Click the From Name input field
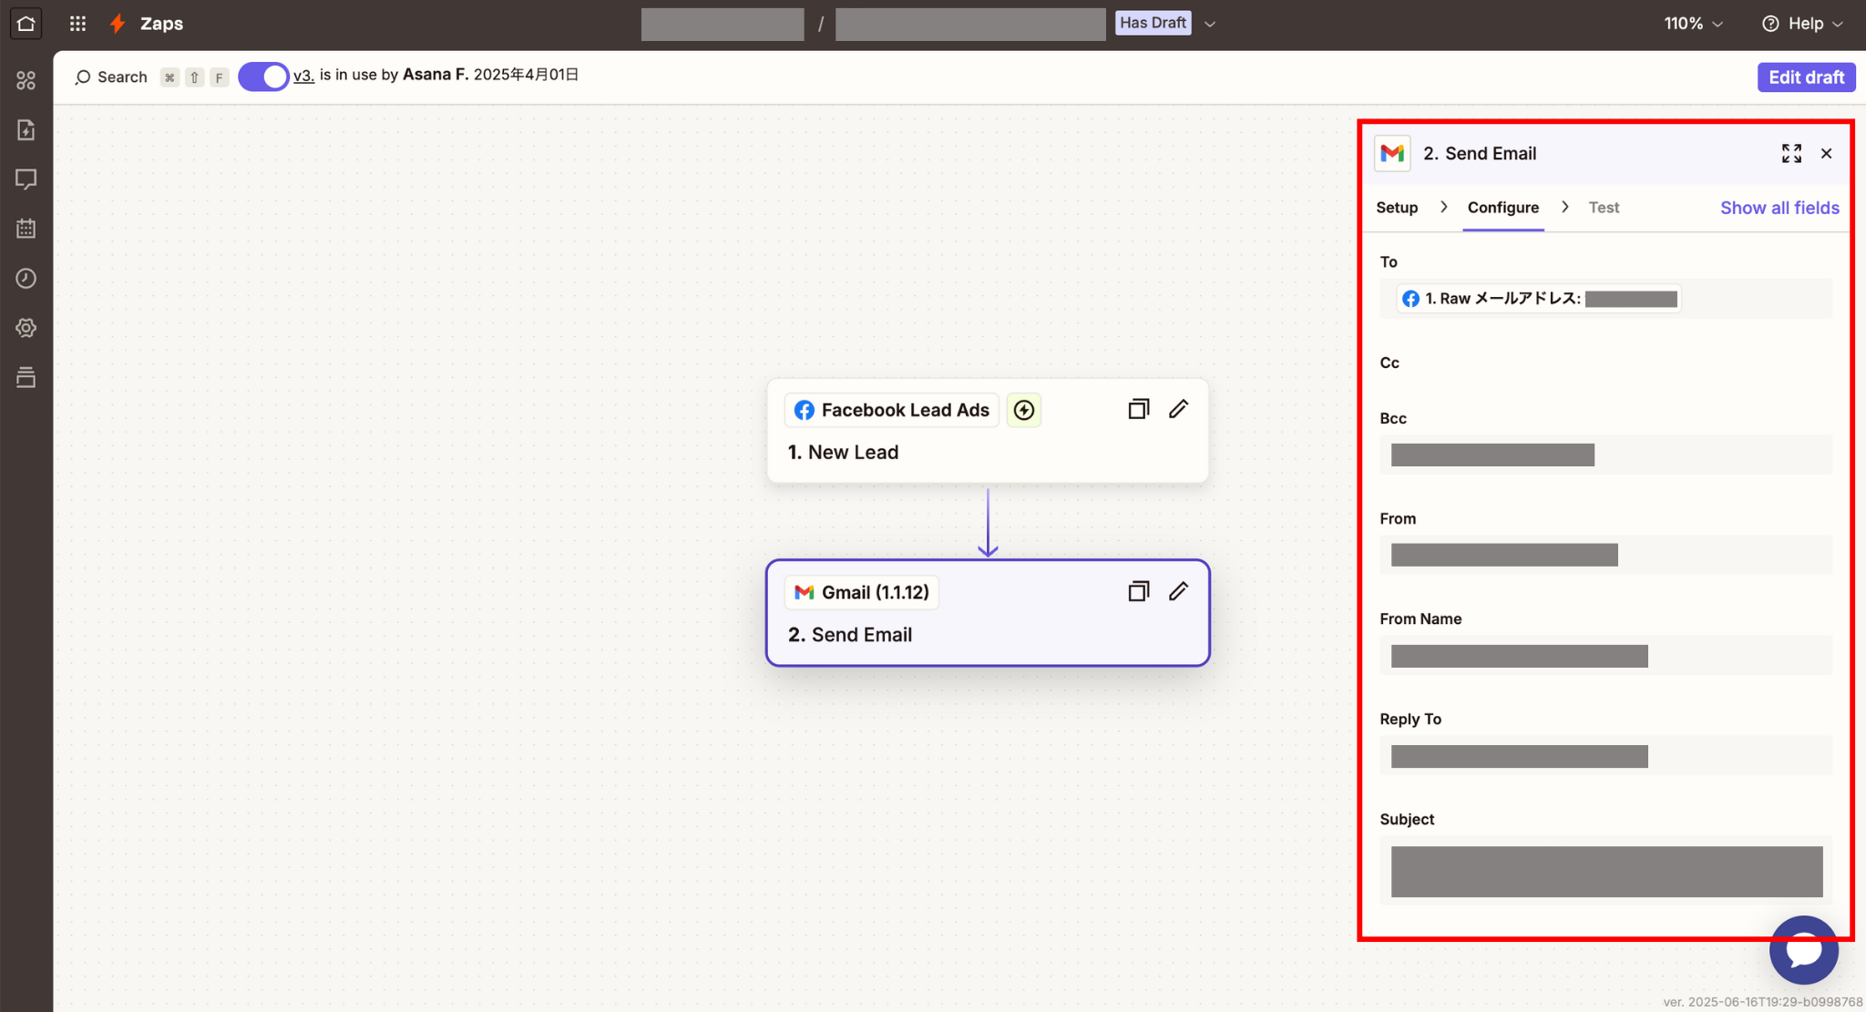This screenshot has height=1012, width=1866. pos(1605,656)
